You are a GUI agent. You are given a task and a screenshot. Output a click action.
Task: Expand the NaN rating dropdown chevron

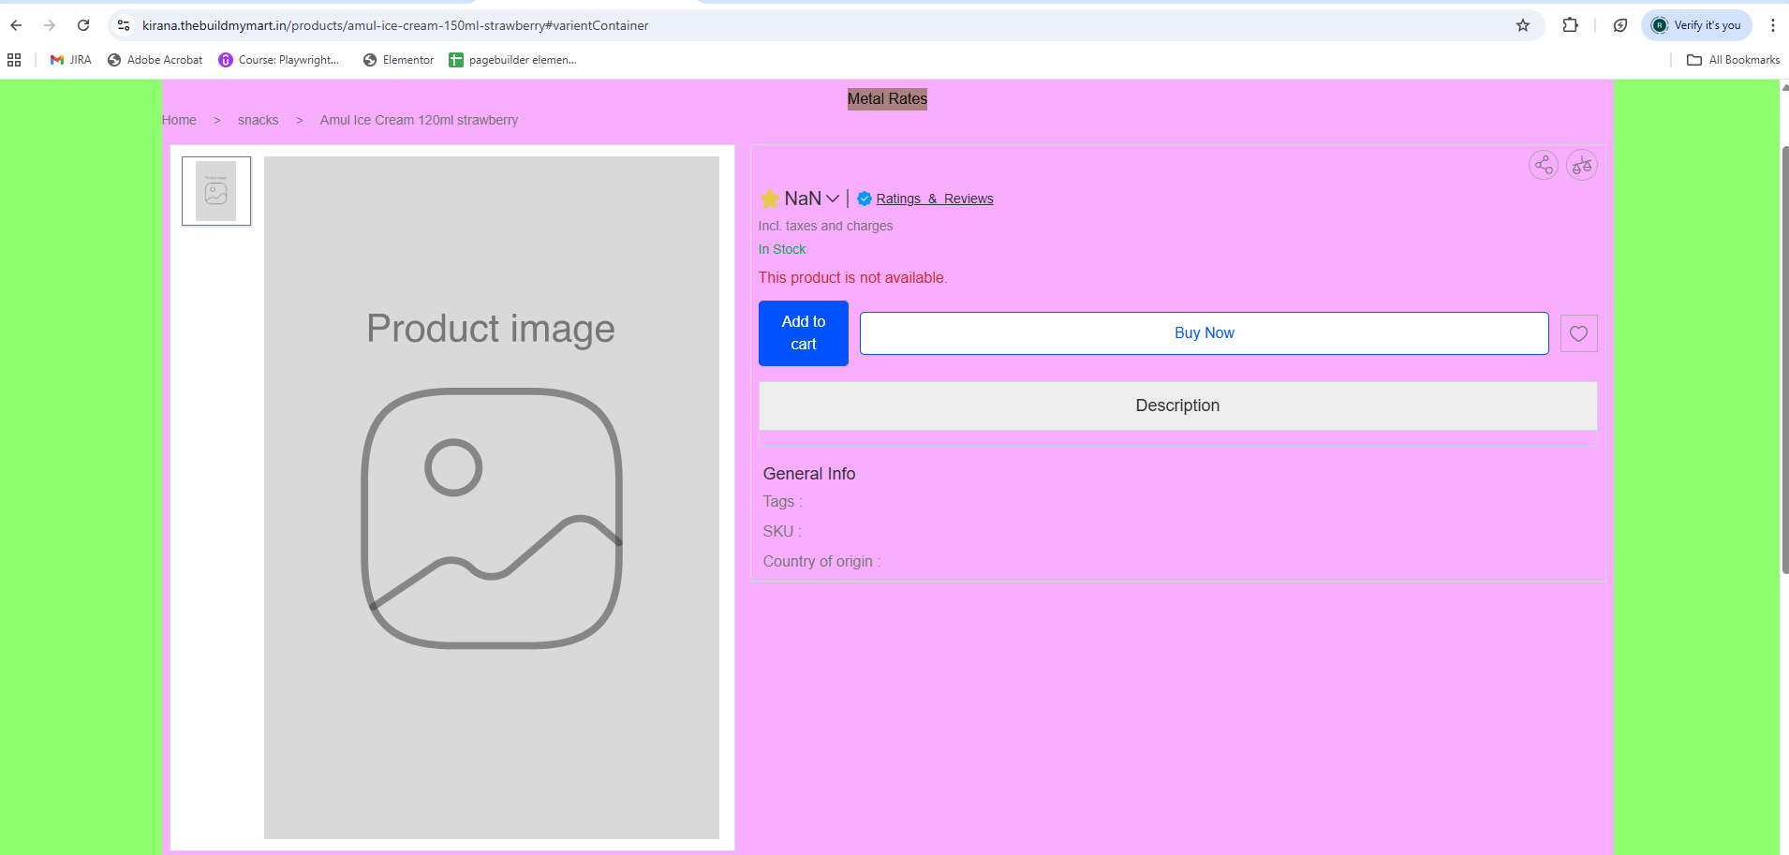(833, 199)
